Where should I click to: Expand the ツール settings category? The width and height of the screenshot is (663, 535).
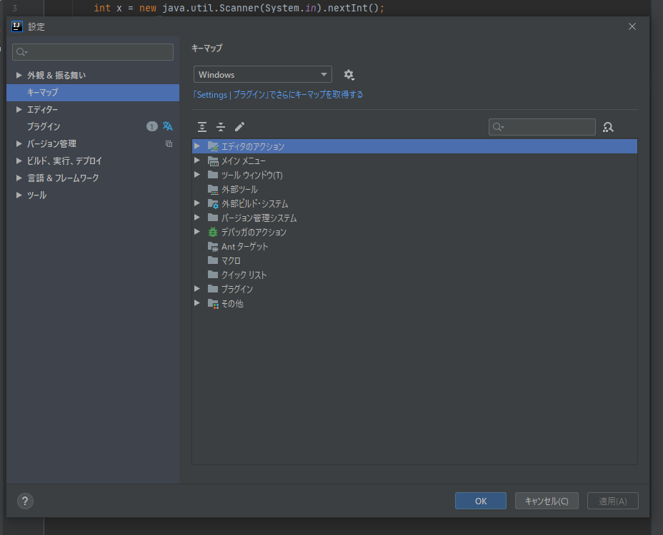19,195
